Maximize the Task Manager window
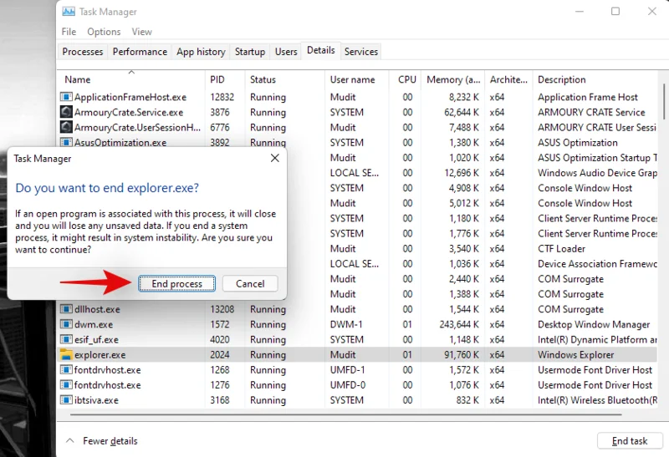 (615, 12)
